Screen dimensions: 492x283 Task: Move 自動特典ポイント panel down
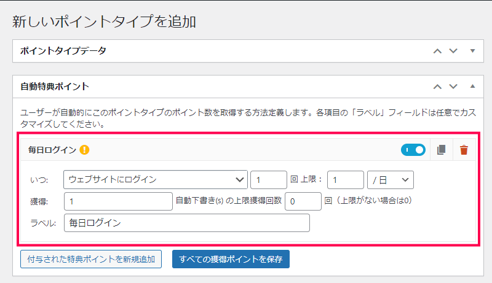453,87
